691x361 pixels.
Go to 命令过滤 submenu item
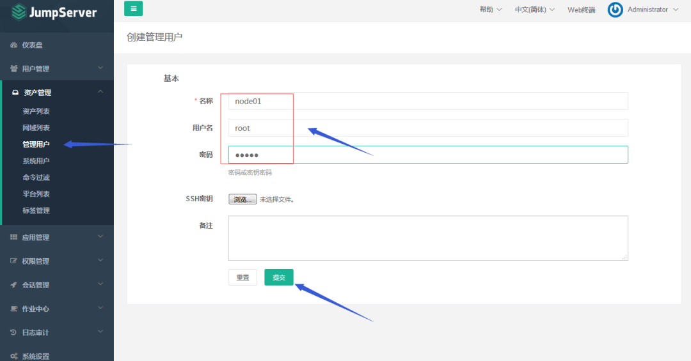[36, 178]
